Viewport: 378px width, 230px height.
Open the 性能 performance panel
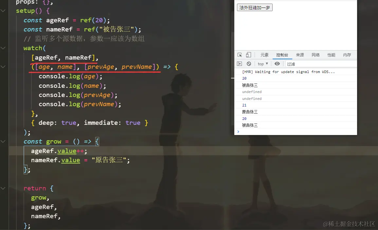tap(331, 55)
